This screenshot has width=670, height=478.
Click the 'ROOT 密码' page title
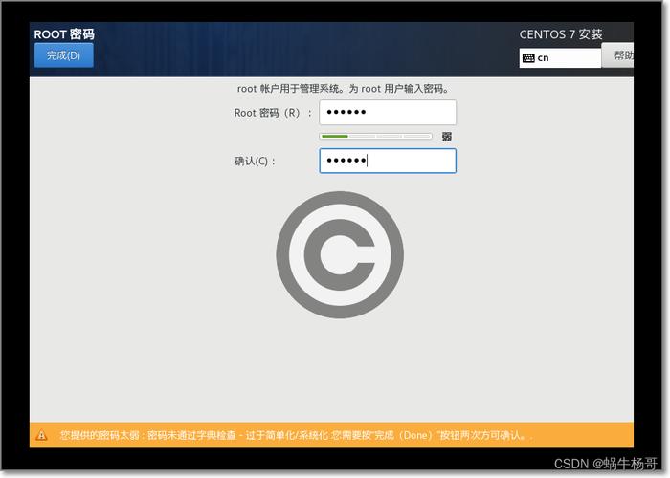pyautogui.click(x=64, y=34)
